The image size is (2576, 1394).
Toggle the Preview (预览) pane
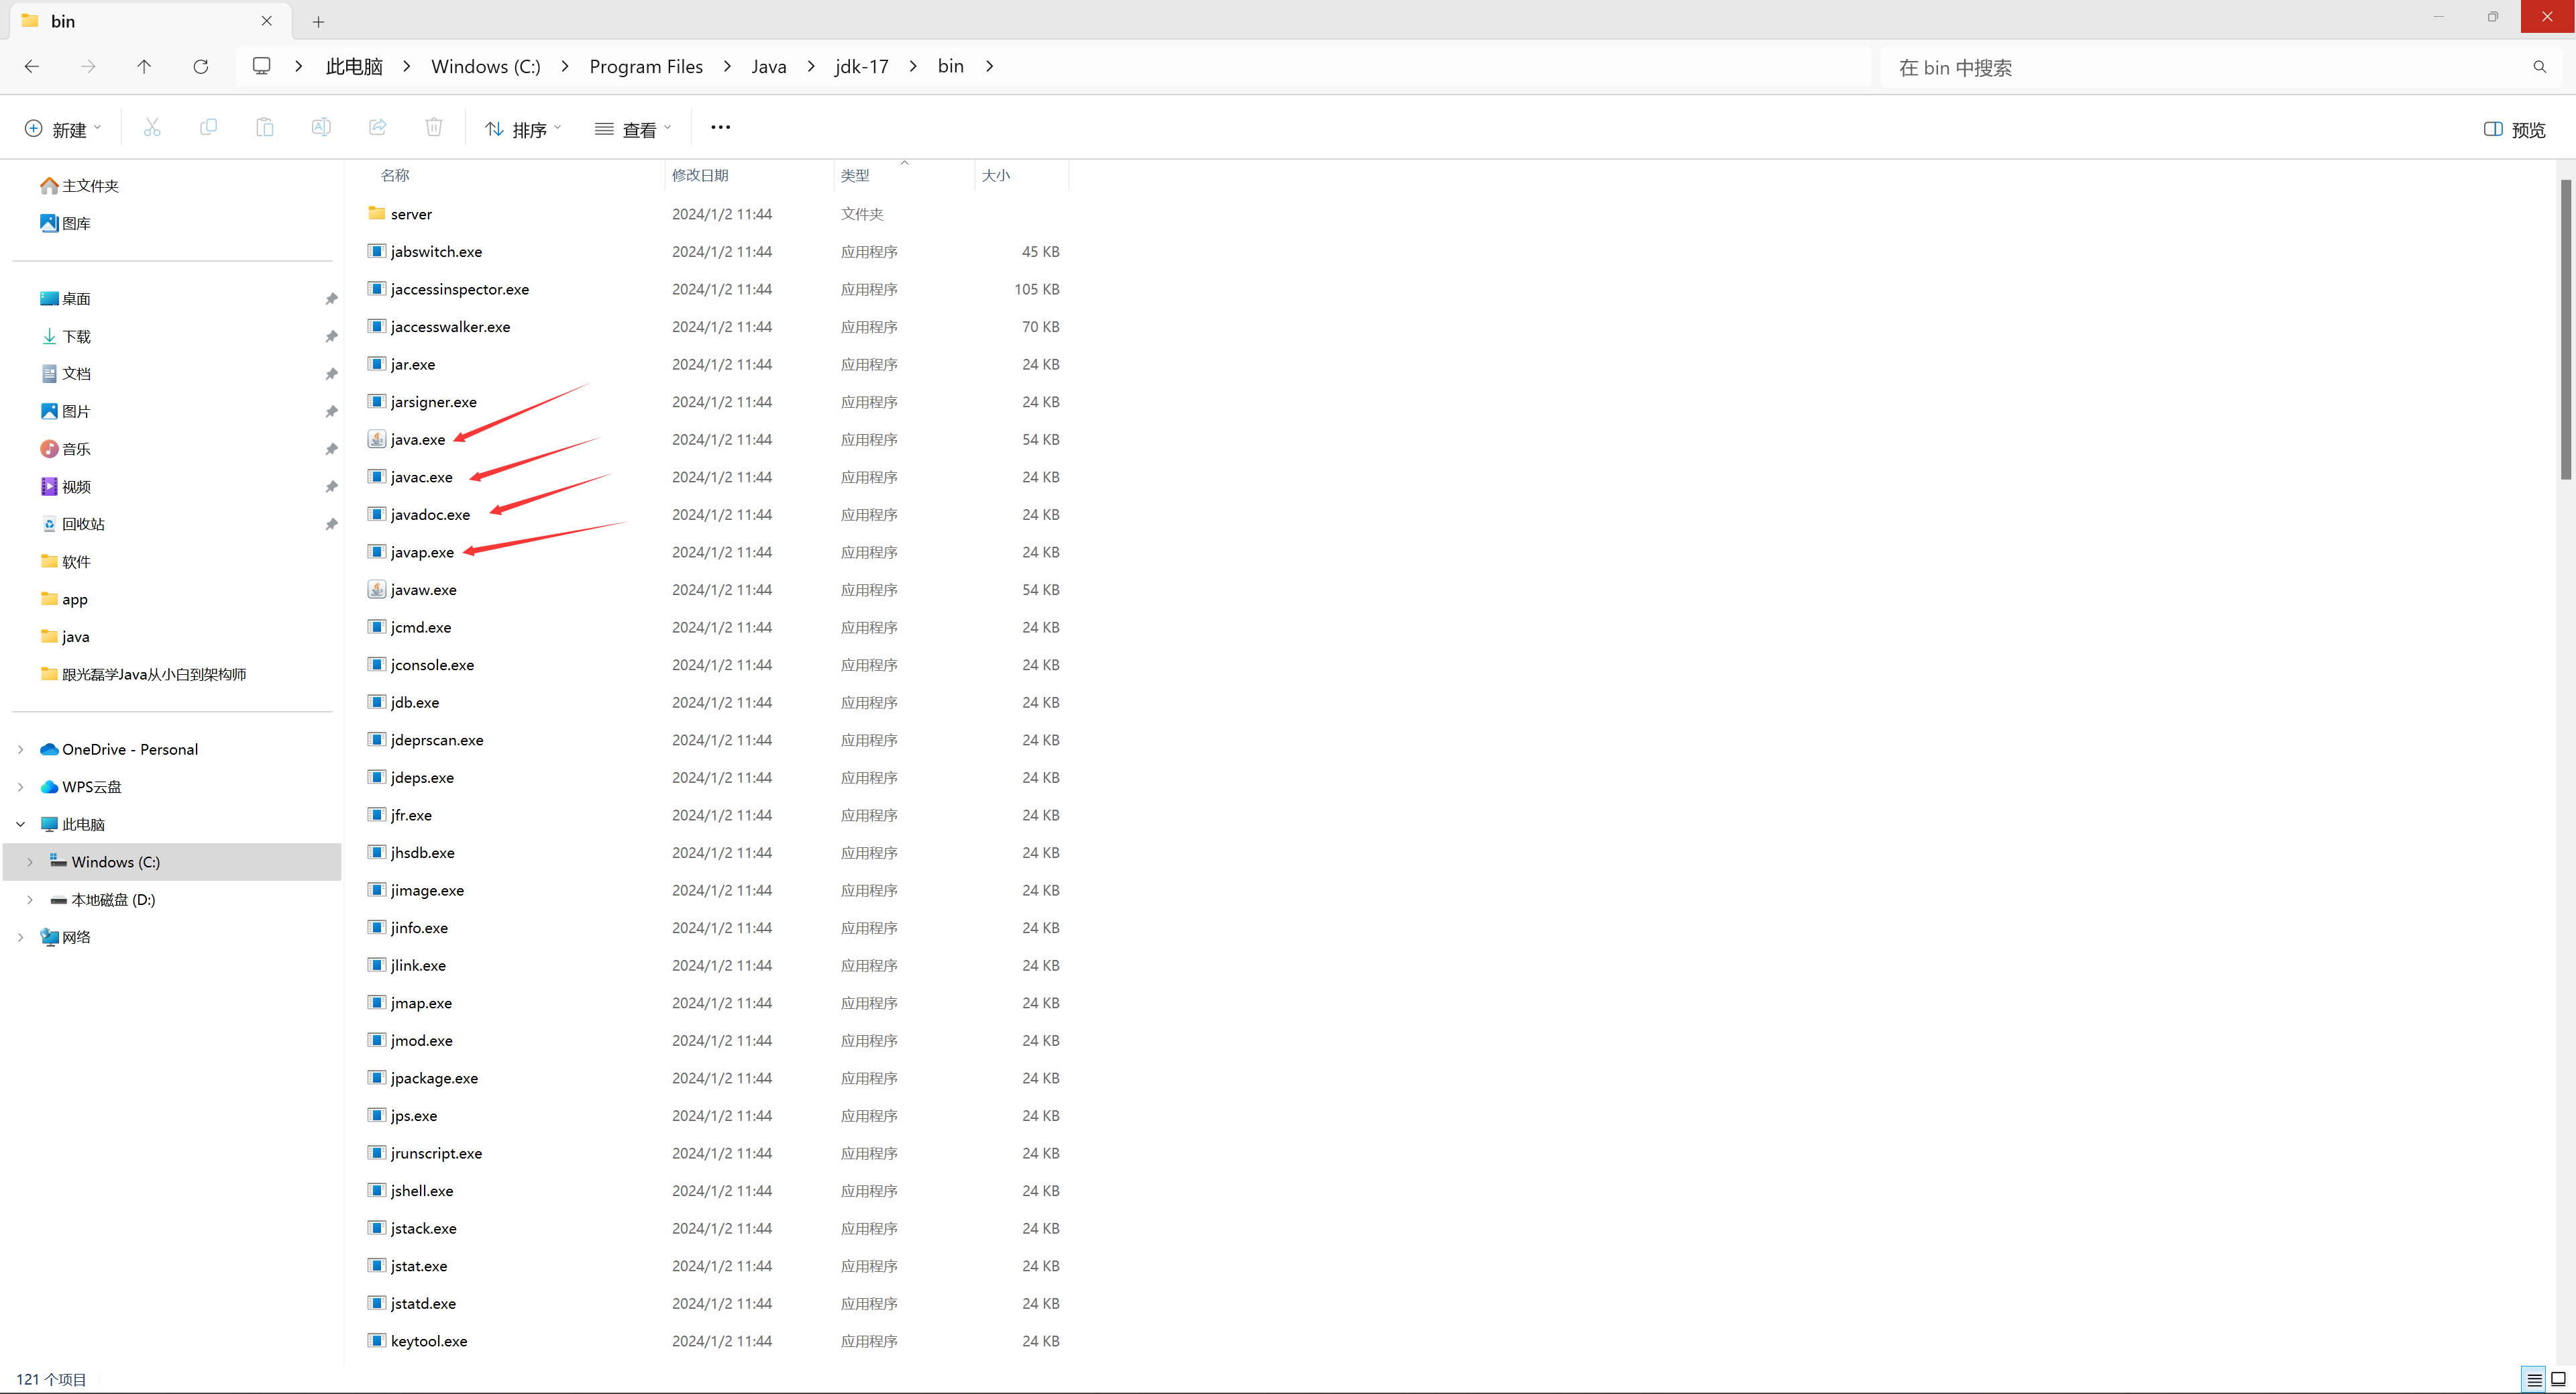pos(2515,129)
